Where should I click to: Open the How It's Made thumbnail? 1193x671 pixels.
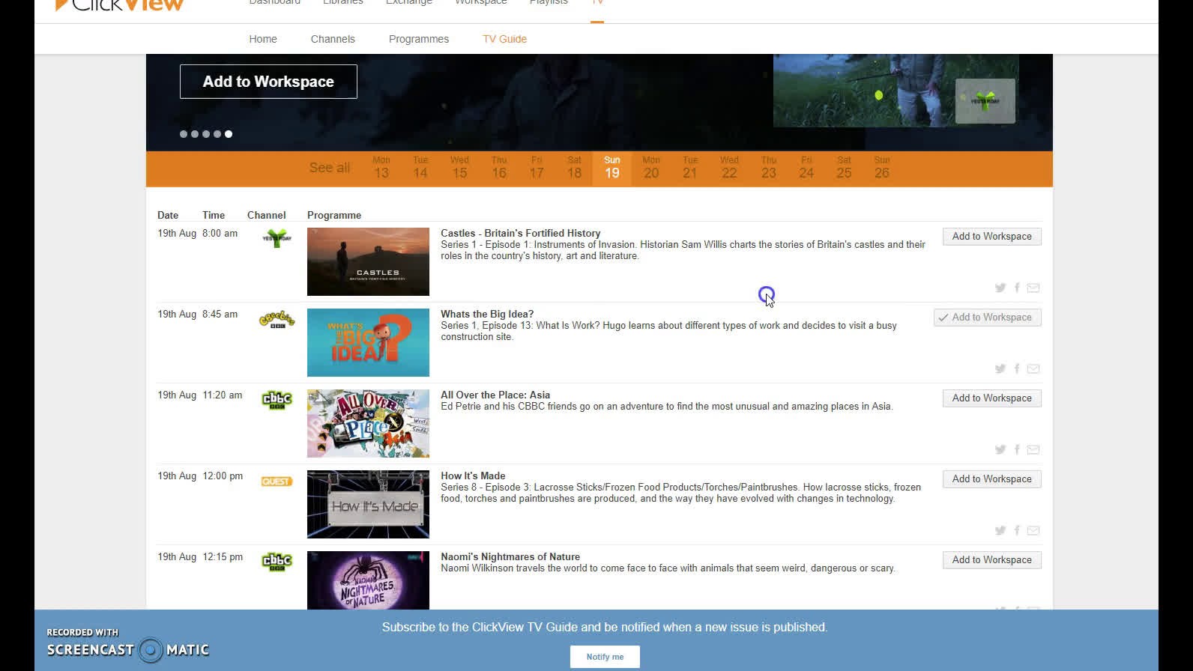tap(368, 504)
